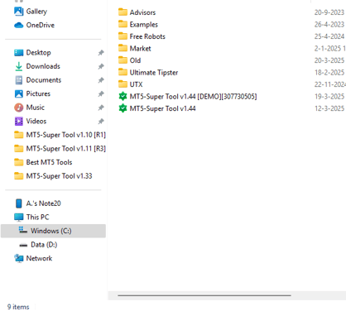
Task: Click date 20-9-2023 of Advisors row
Action: tap(329, 12)
